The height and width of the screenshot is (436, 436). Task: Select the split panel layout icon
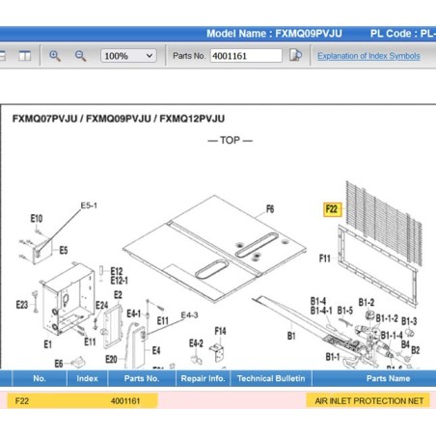pos(24,56)
